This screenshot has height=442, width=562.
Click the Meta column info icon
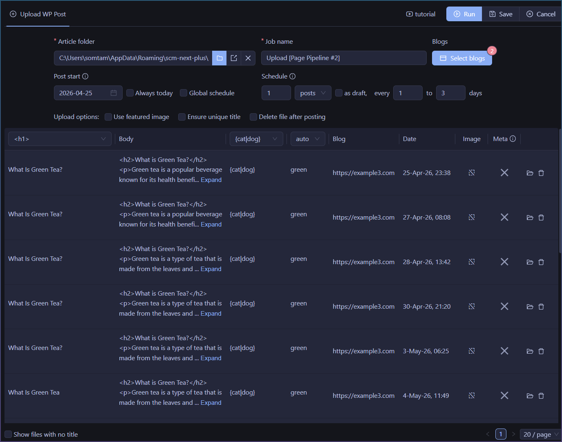click(x=513, y=139)
